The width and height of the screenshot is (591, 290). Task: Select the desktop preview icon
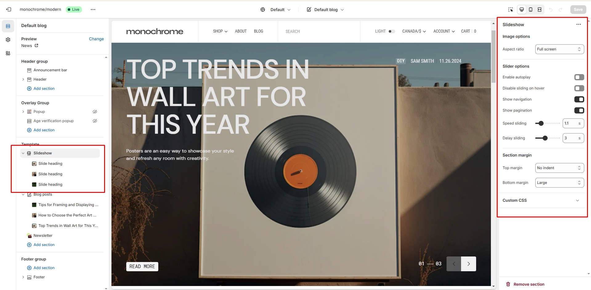point(522,10)
